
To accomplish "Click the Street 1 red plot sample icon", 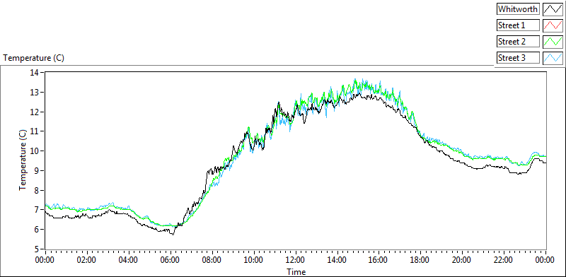I will pos(553,25).
